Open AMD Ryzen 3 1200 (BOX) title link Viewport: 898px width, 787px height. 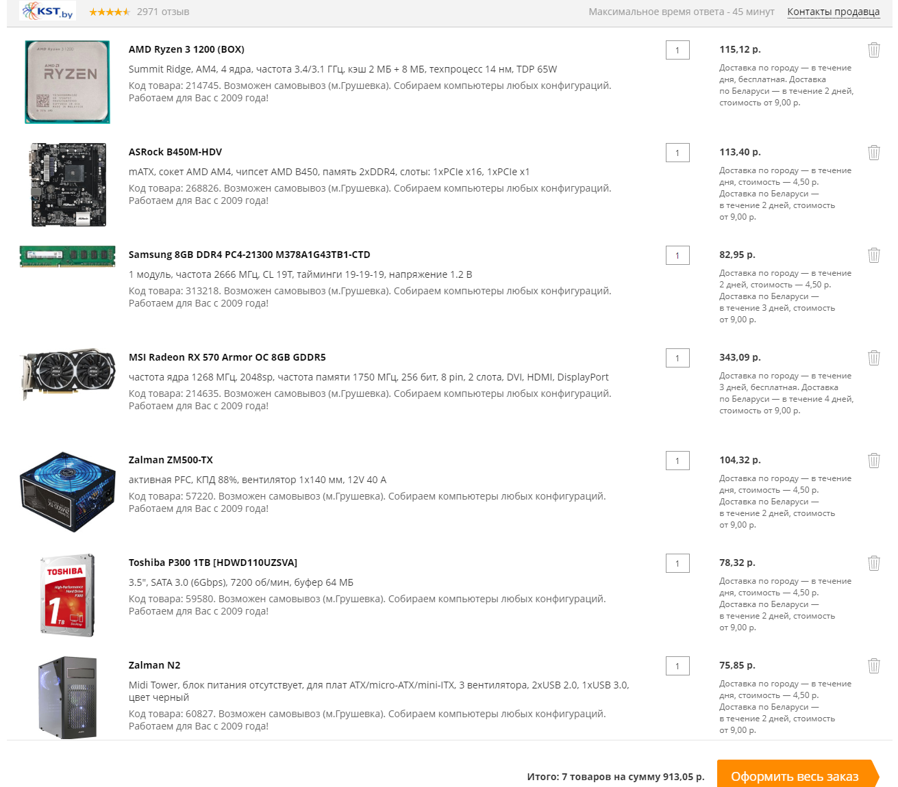[x=186, y=49]
